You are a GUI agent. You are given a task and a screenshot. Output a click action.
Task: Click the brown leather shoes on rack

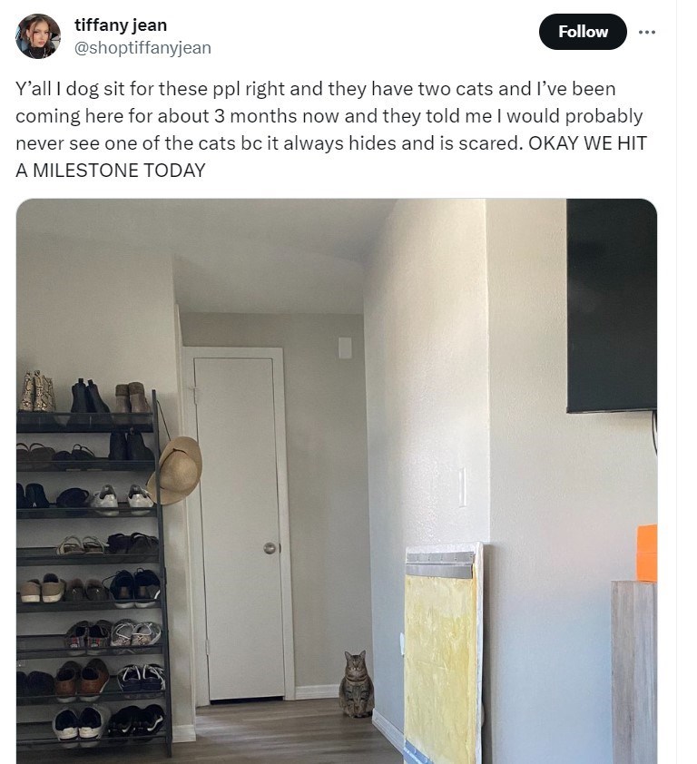pyautogui.click(x=82, y=680)
